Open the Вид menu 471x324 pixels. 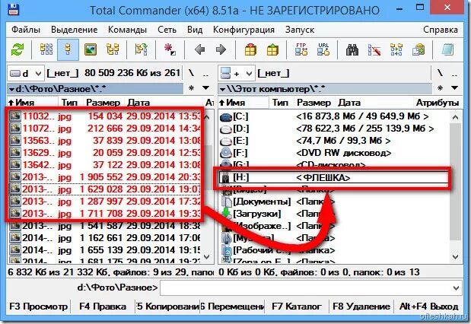pos(195,30)
